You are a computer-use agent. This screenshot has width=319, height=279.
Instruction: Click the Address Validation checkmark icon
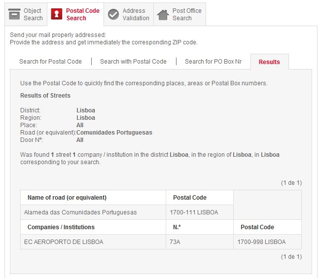point(113,14)
